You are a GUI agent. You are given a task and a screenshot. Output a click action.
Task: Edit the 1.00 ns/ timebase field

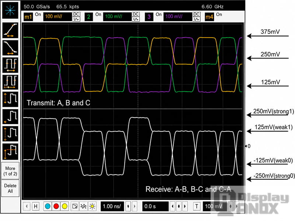coord(112,206)
